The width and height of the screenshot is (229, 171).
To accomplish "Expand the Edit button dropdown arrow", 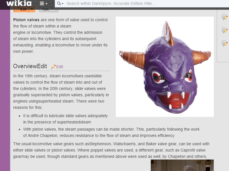I will [32, 9].
